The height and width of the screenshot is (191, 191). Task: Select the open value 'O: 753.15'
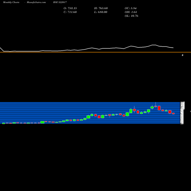coord(70,8)
